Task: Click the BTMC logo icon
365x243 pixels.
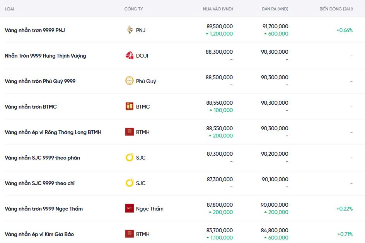Action: tap(130, 107)
